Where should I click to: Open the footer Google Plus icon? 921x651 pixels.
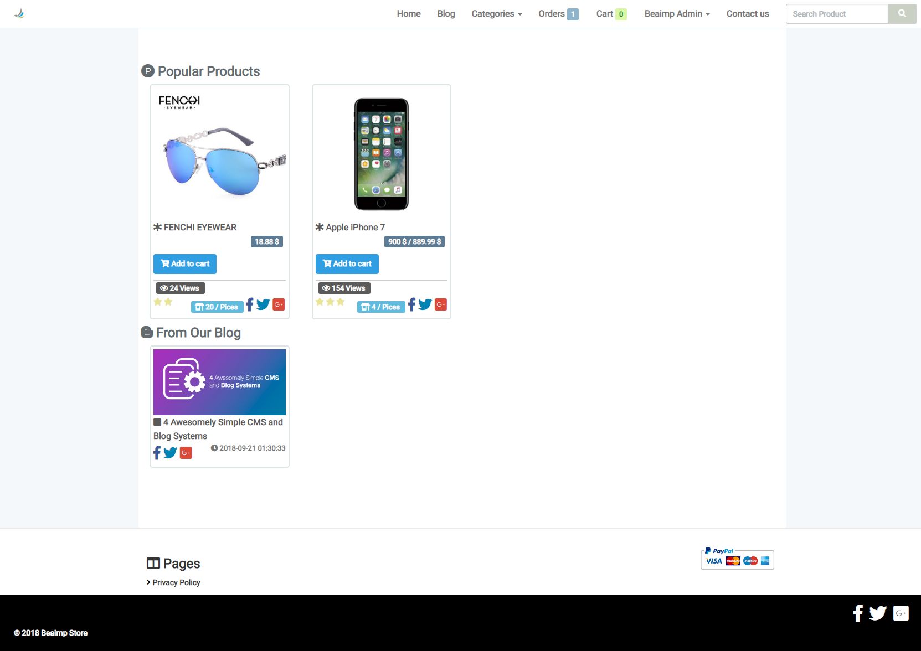click(901, 613)
